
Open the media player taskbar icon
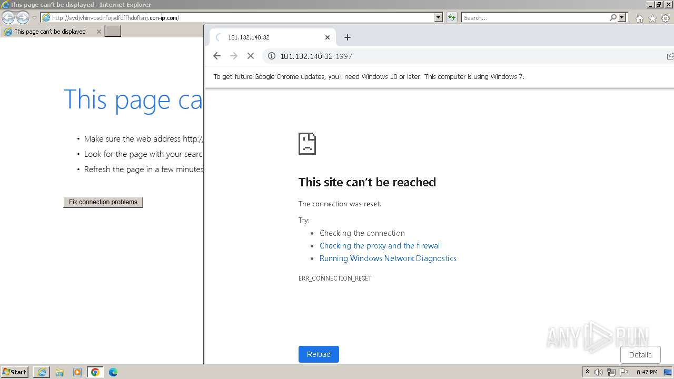pyautogui.click(x=77, y=372)
